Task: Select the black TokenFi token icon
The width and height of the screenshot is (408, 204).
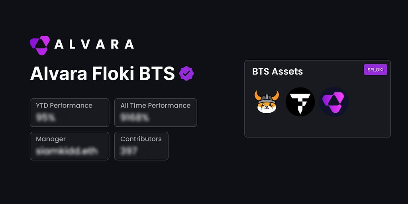Action: 300,102
